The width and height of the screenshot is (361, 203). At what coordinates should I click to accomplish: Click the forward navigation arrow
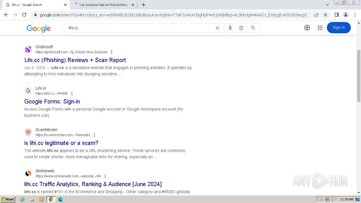(x=15, y=15)
